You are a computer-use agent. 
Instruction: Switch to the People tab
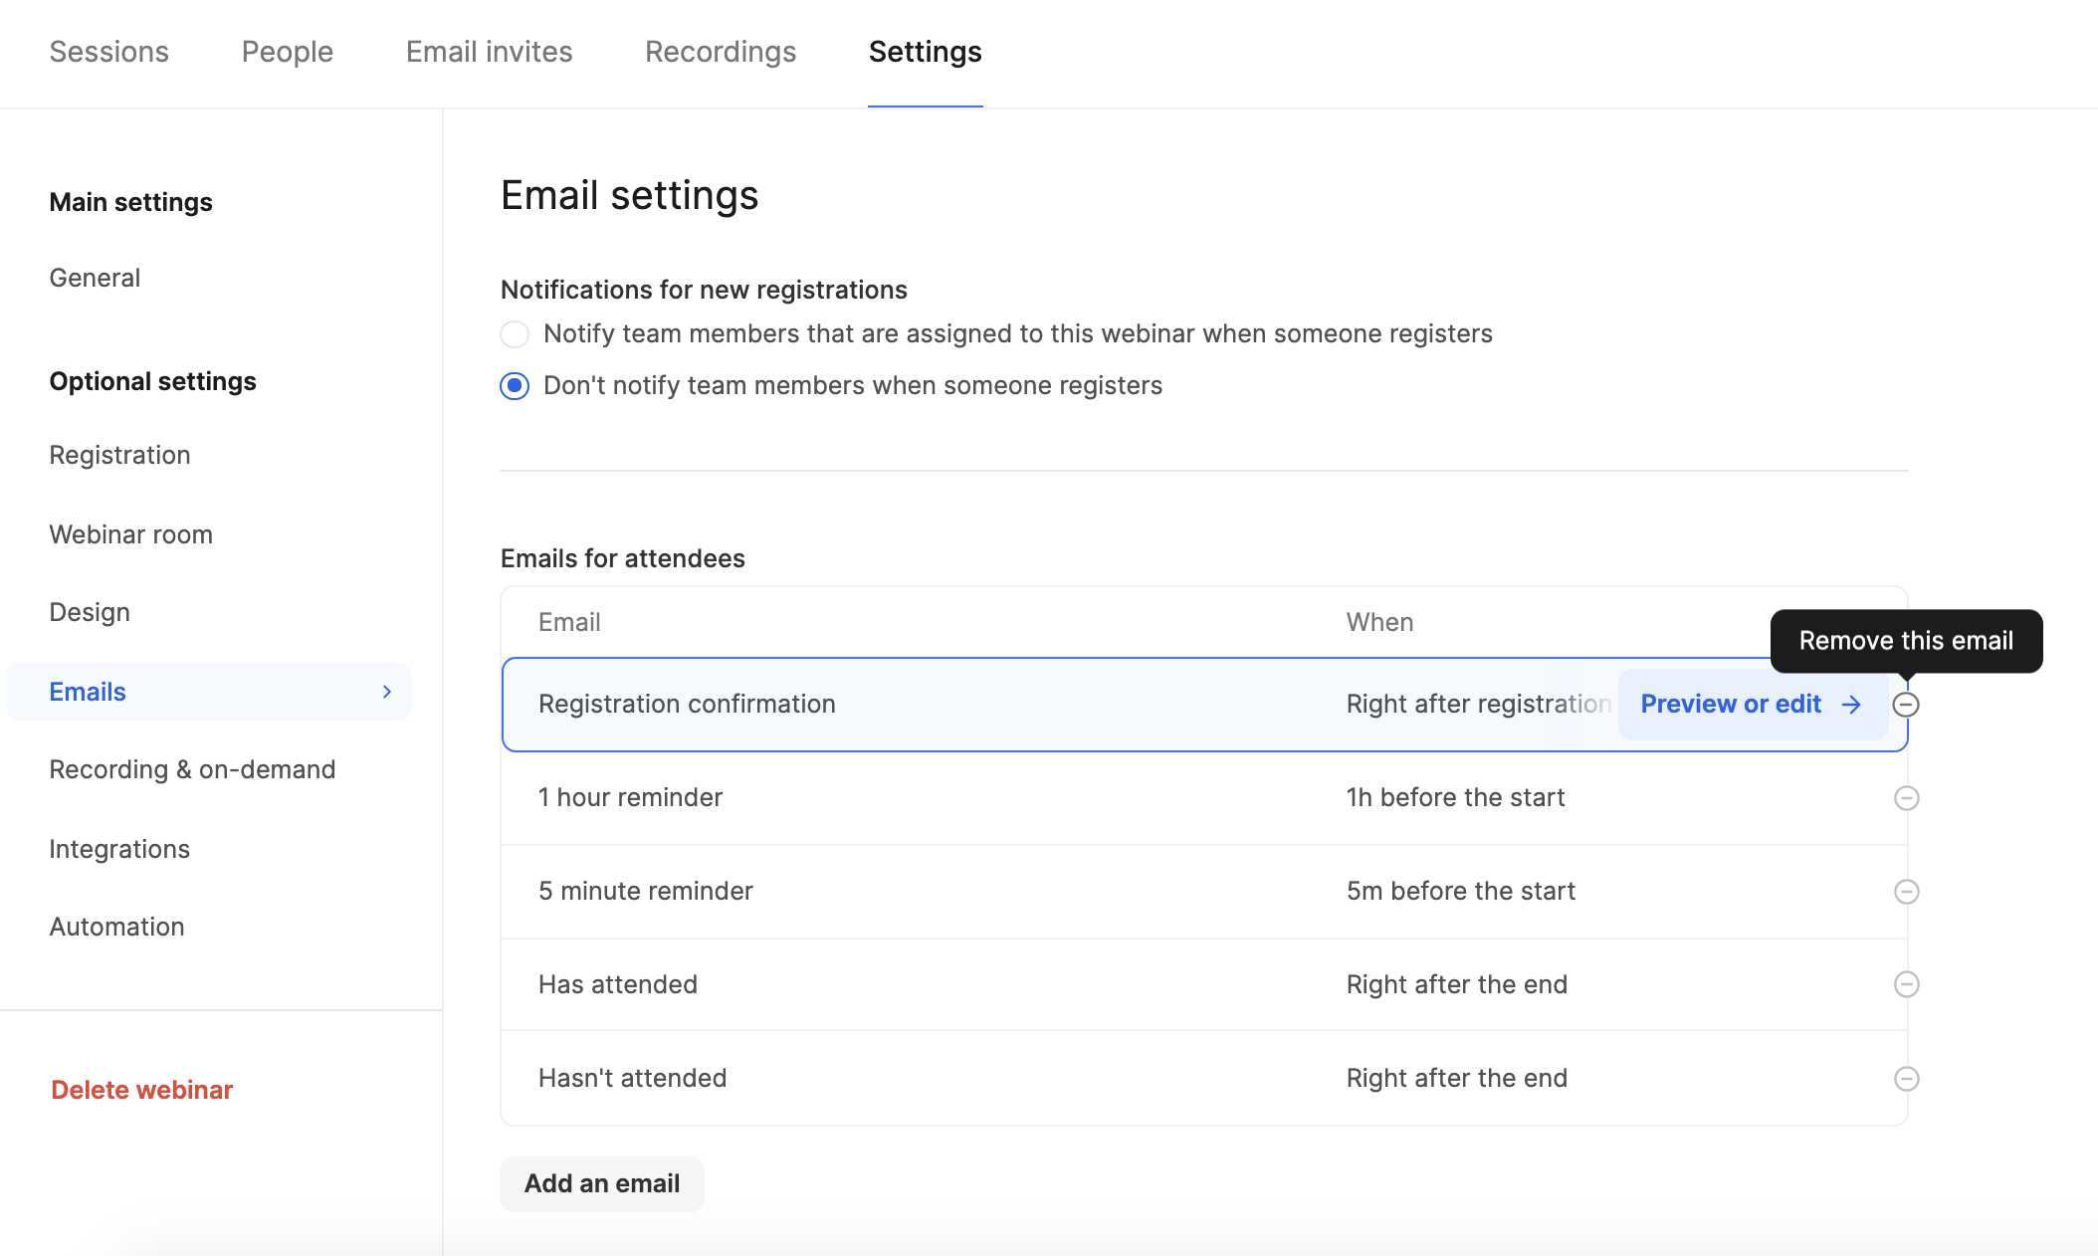point(288,52)
